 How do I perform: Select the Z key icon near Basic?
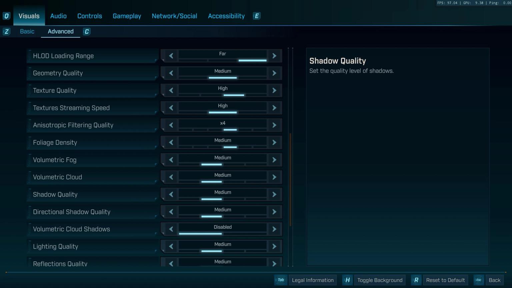(6, 31)
